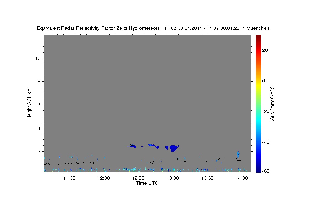The image size is (310, 207).
Task: Pick the dark blue bottom of the colorbar
Action: click(258, 170)
